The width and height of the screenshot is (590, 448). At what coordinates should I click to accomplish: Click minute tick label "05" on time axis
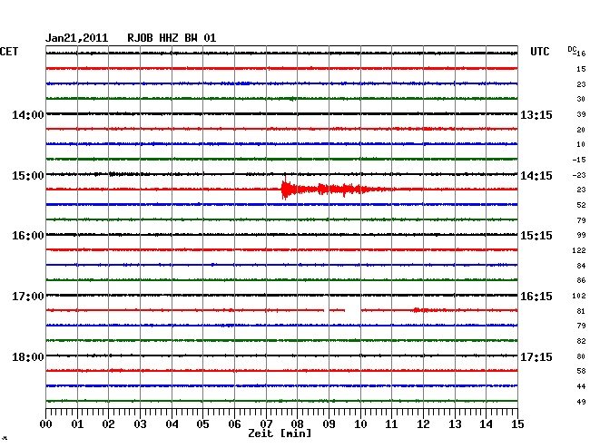(202, 424)
